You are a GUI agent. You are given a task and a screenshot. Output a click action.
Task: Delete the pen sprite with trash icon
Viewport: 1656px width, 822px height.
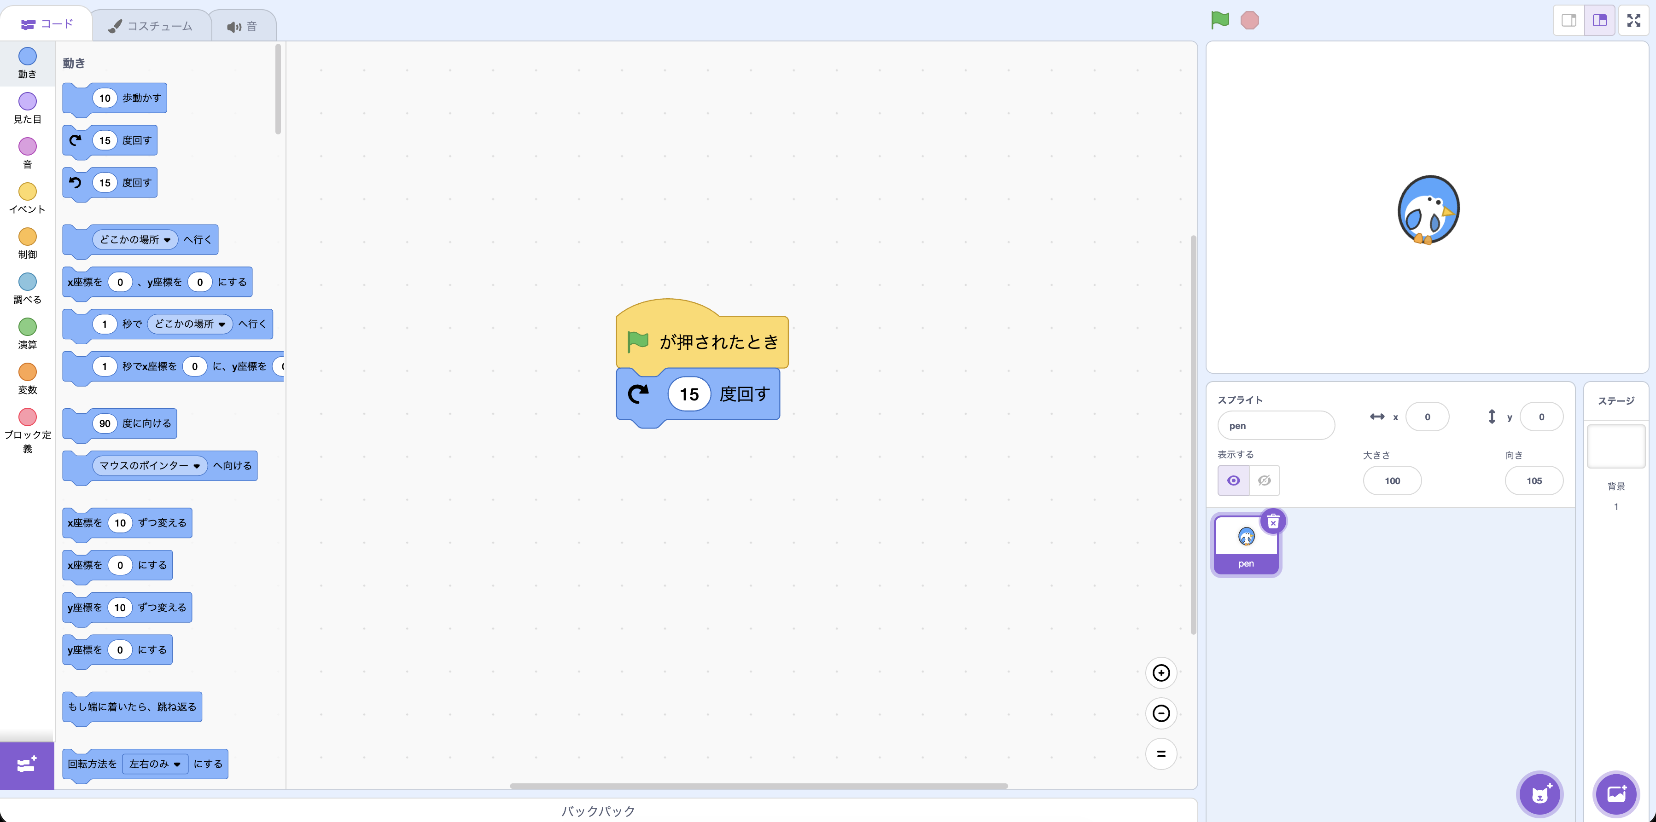click(1273, 522)
